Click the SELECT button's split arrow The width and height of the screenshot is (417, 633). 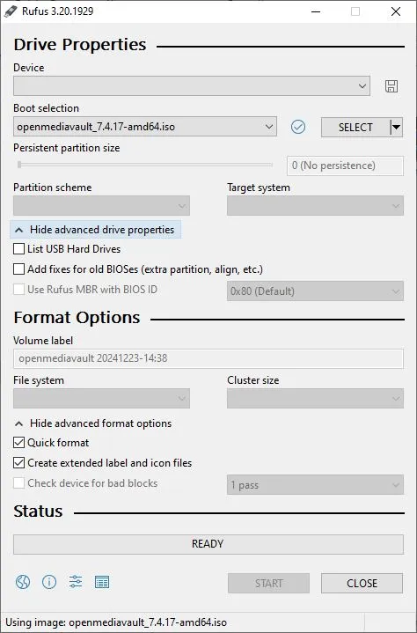[397, 127]
